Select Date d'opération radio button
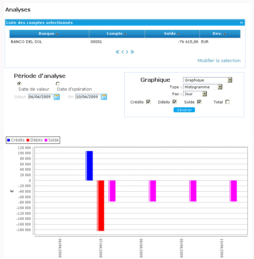Viewport: 254px width, 259px height. pyautogui.click(x=58, y=84)
